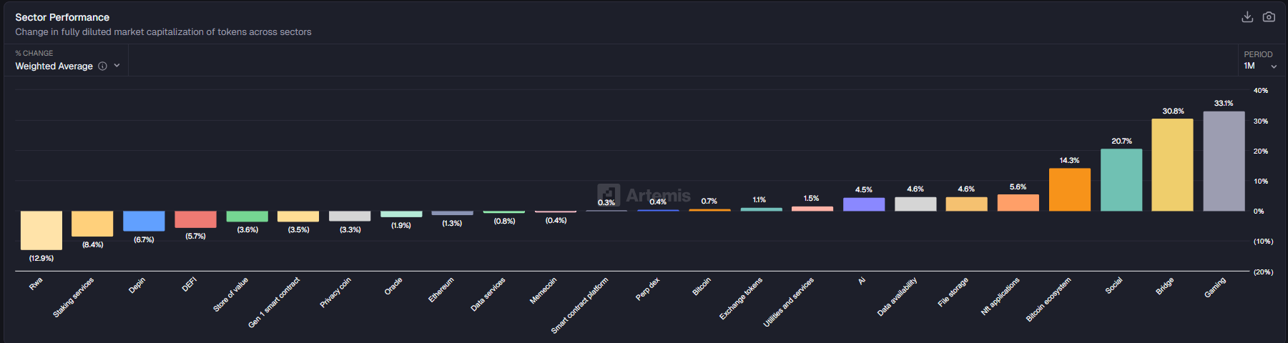Click the Nft applications bar
The width and height of the screenshot is (1288, 343).
[x=1018, y=203]
